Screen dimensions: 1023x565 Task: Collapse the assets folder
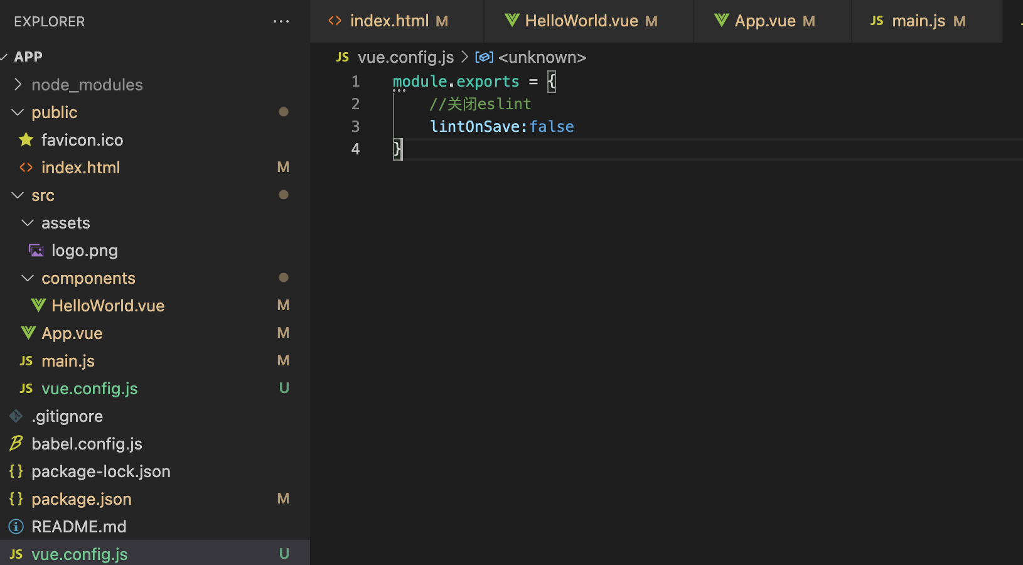28,223
